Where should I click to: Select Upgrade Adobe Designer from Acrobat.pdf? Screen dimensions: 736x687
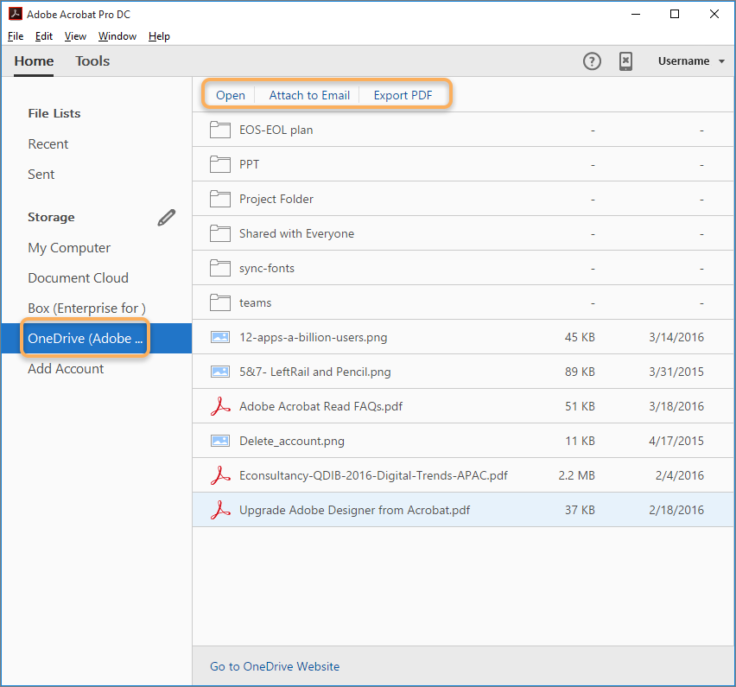tap(354, 510)
